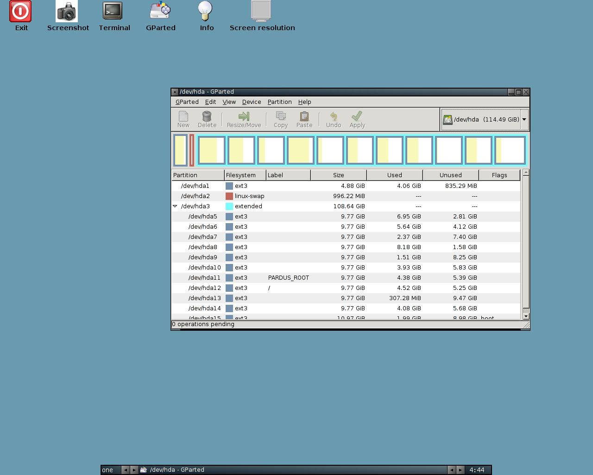
Task: Click the partition list scrollbar down arrow
Action: pyautogui.click(x=526, y=316)
